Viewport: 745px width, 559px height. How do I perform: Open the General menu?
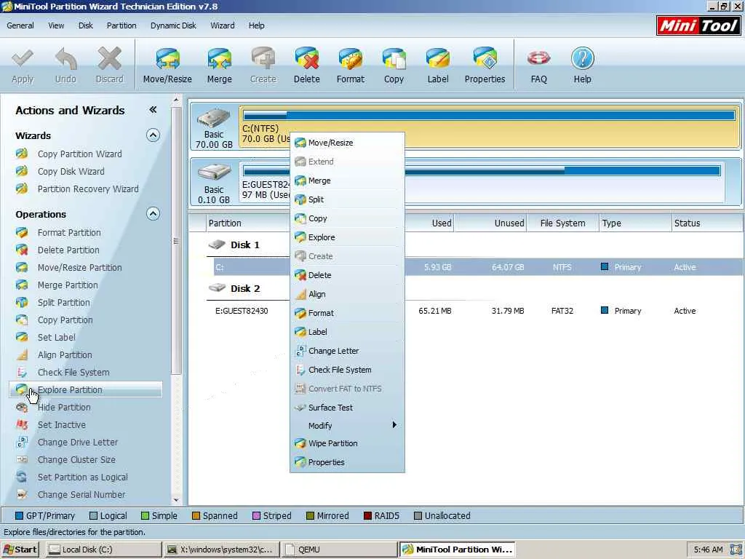pos(20,25)
